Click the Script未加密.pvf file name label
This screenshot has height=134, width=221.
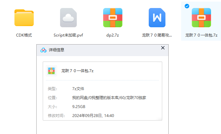point(68,35)
